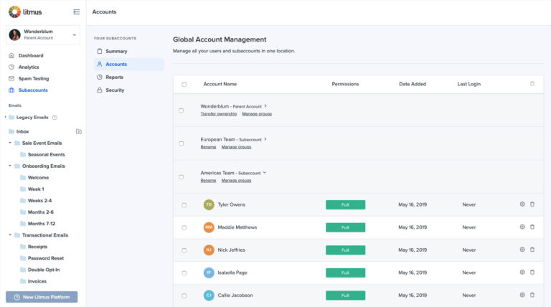The image size is (551, 307).
Task: Collapse the Transactional Emails folder
Action: [10, 235]
